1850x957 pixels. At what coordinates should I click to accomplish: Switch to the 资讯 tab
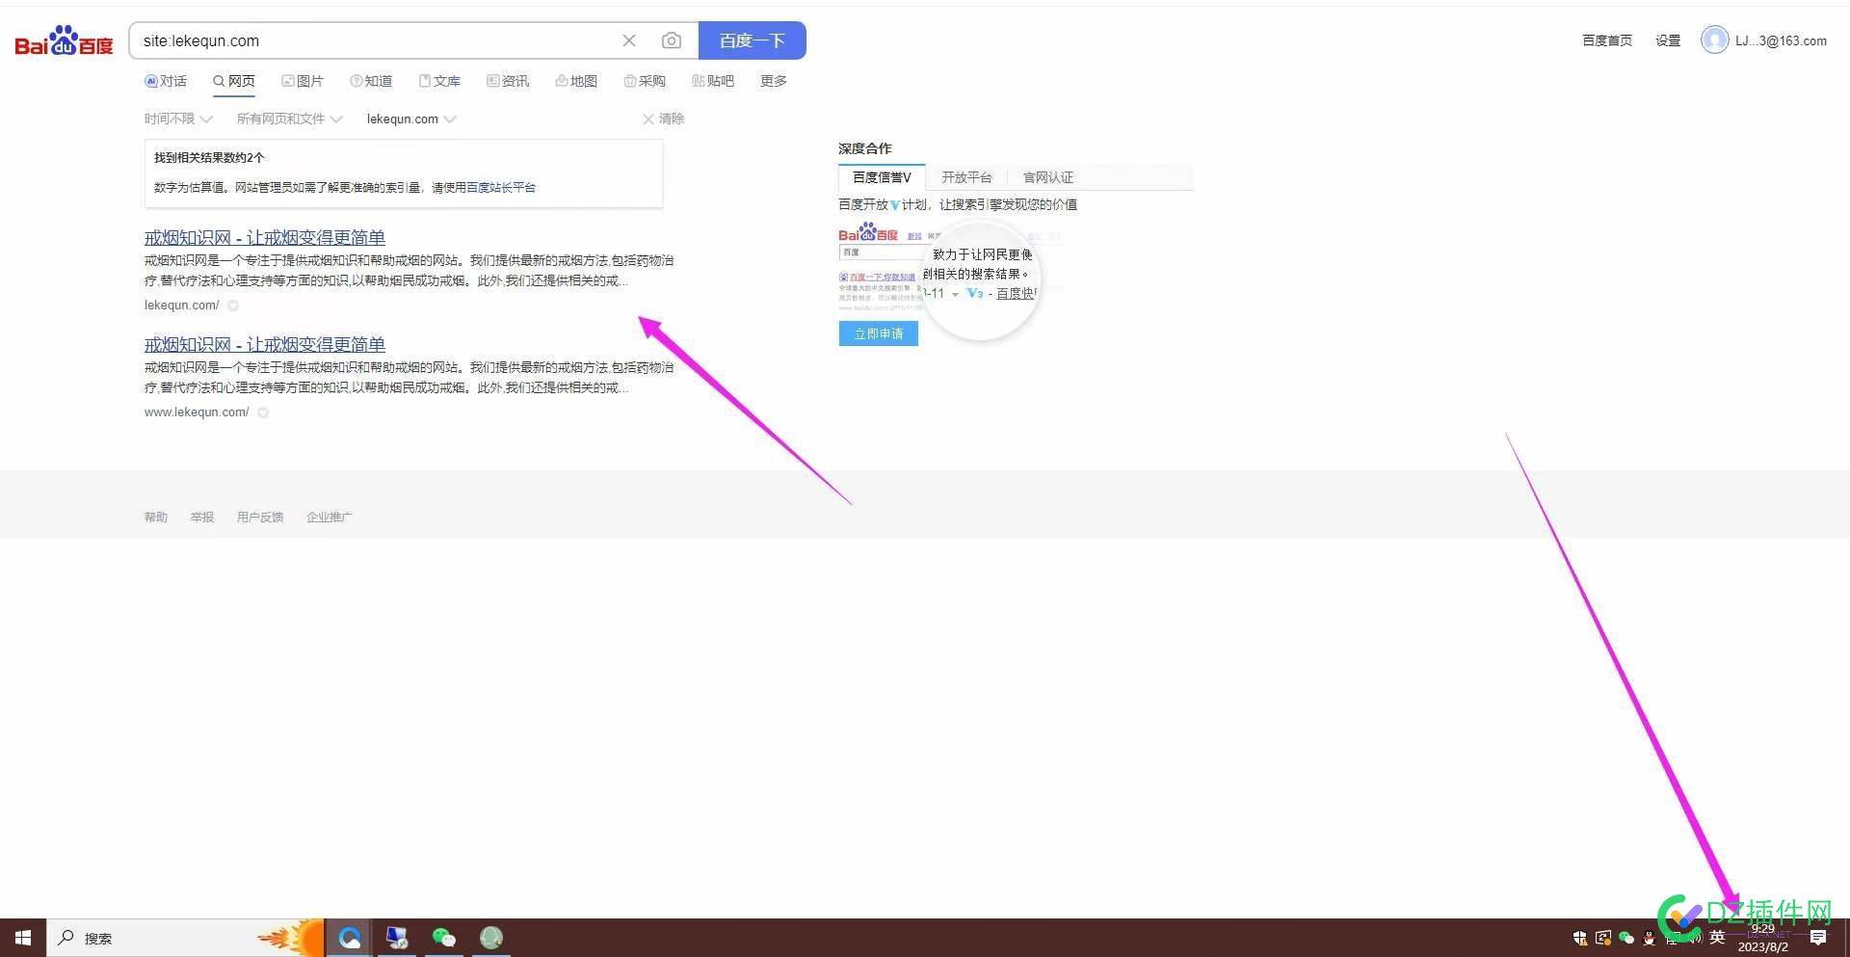(508, 81)
